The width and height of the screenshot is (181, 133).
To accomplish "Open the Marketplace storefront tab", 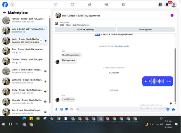I will (106, 5).
